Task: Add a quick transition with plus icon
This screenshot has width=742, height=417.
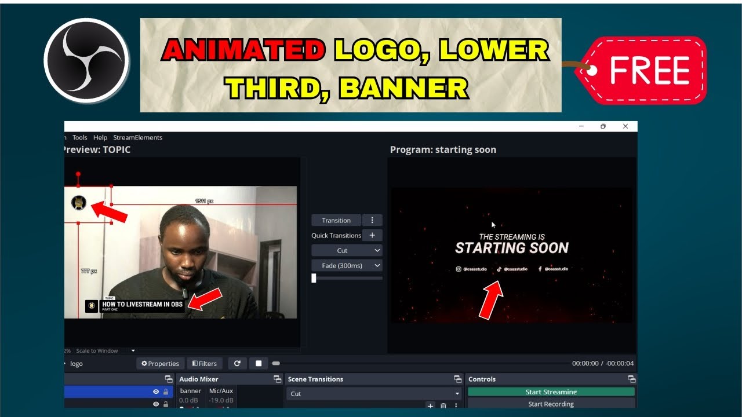Action: pyautogui.click(x=372, y=235)
